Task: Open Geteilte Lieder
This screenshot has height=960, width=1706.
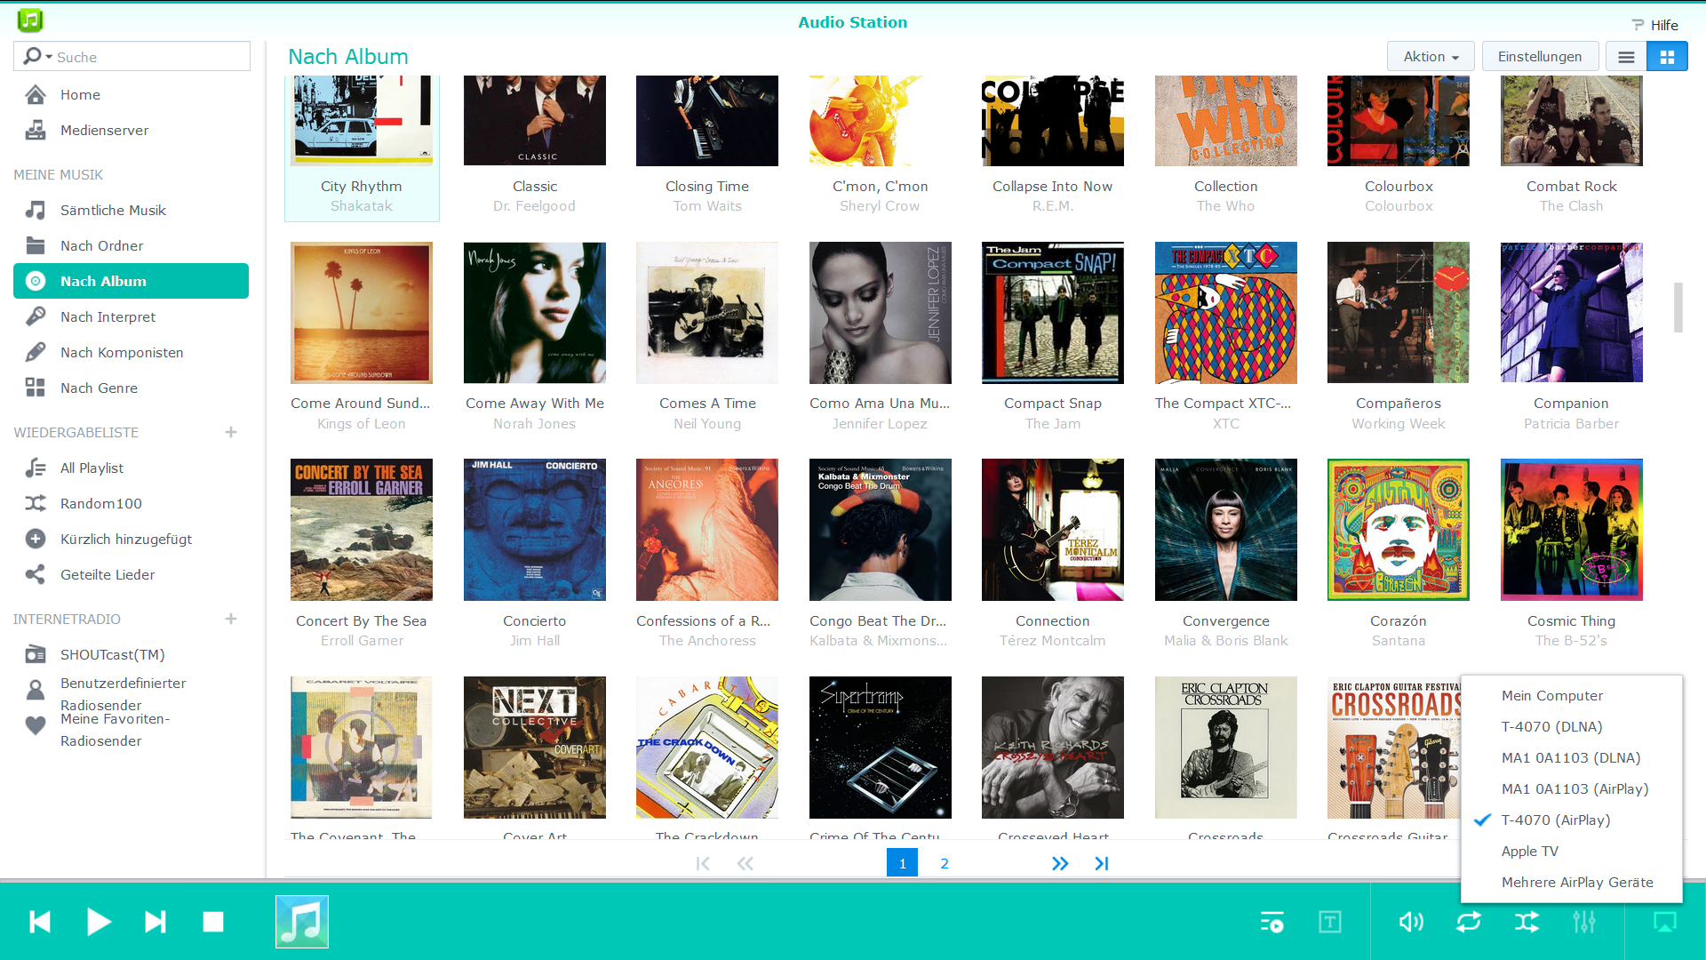Action: coord(132,574)
